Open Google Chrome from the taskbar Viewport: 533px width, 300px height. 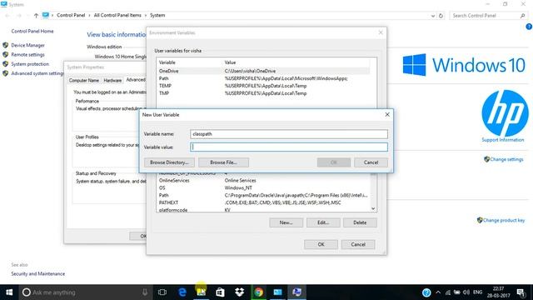coord(259,292)
